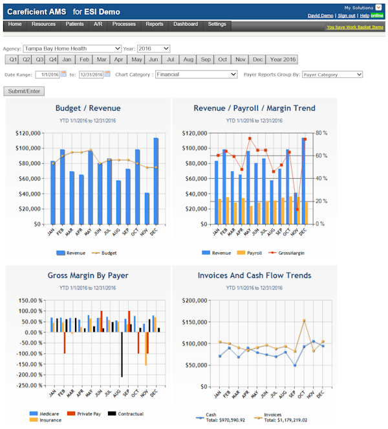Select the Aug month button
The width and height of the screenshot is (388, 429).
188,60
